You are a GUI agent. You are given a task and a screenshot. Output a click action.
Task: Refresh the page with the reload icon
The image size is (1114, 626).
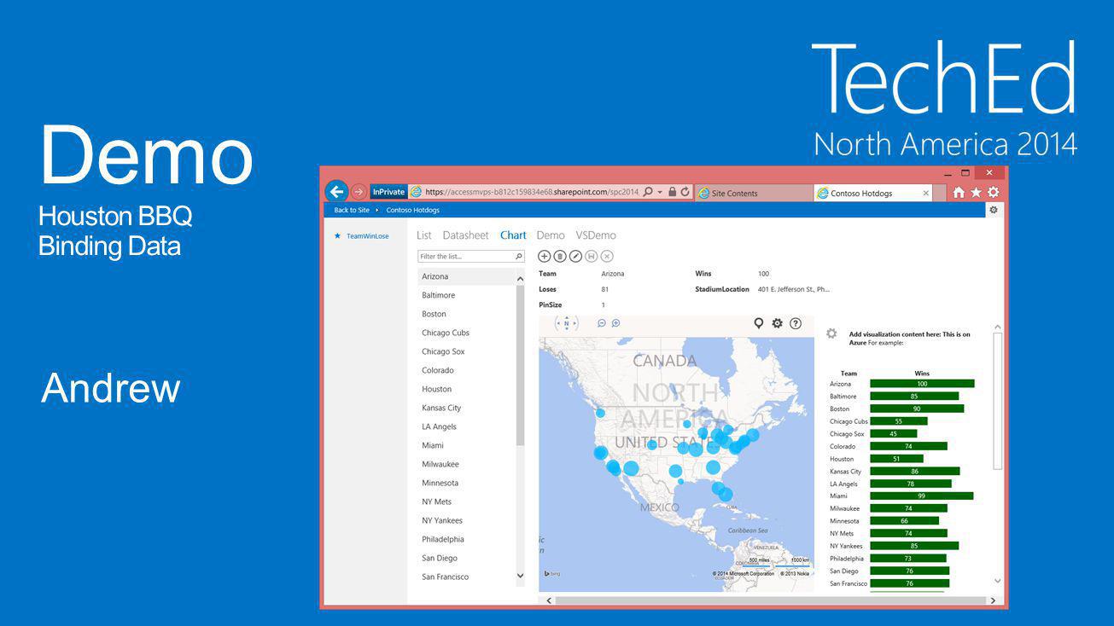(685, 193)
